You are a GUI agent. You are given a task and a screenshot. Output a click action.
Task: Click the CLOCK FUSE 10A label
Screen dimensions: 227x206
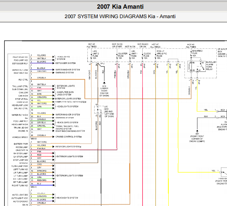click(147, 56)
